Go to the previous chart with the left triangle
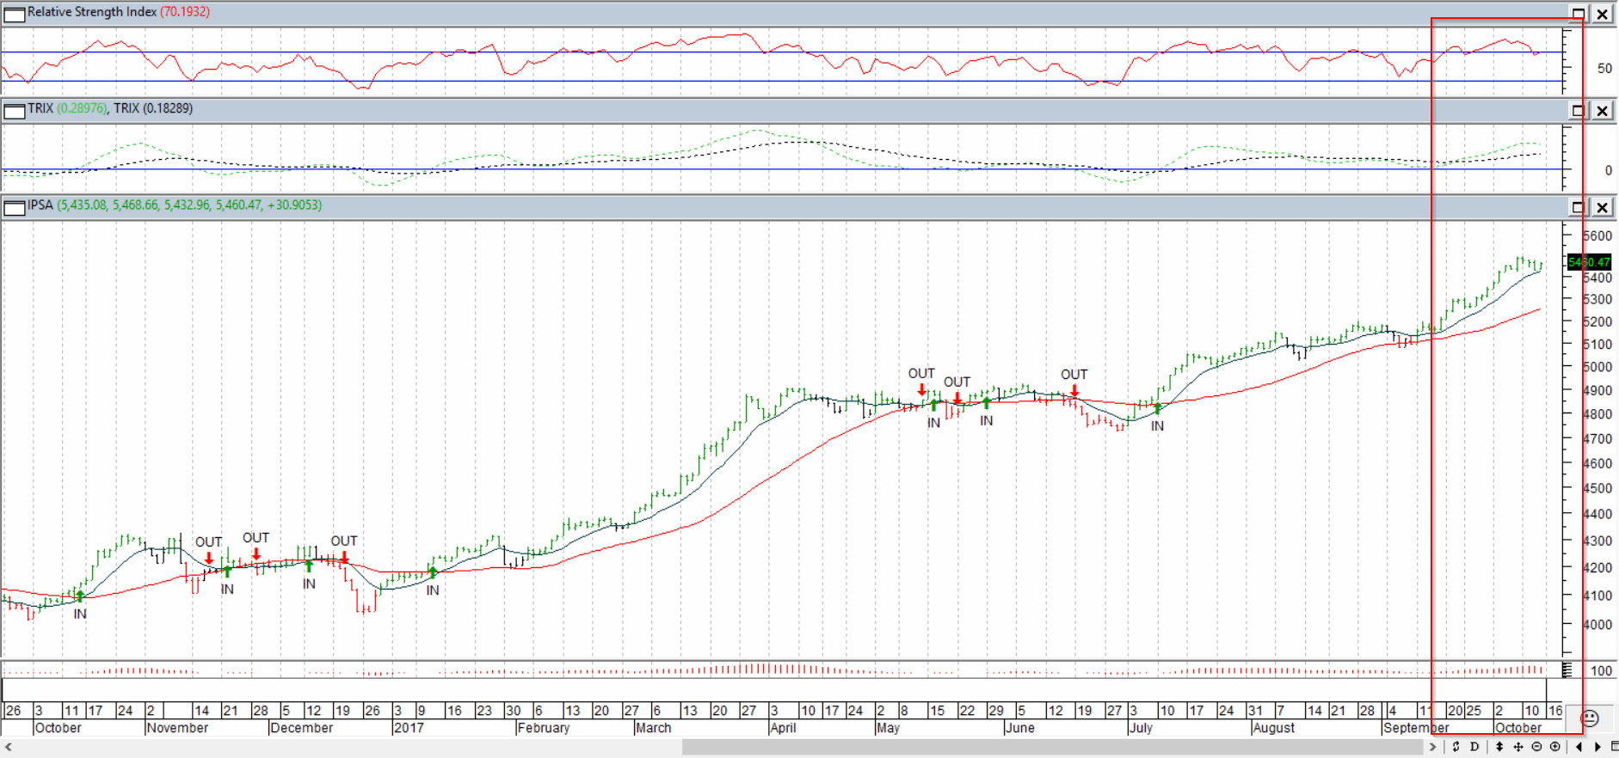 click(x=1579, y=747)
